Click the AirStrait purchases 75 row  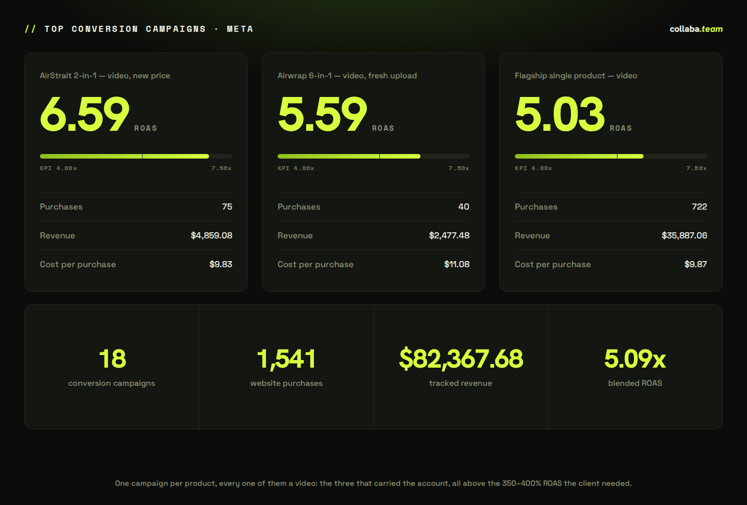(x=136, y=207)
